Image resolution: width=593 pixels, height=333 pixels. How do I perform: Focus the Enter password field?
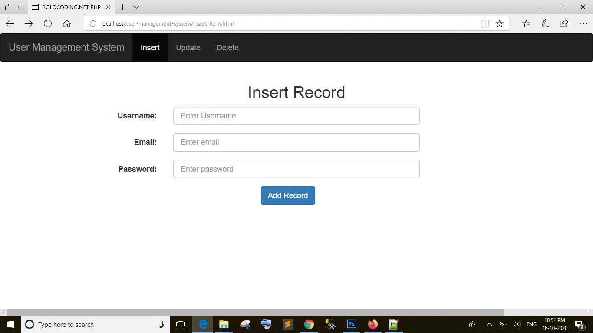296,169
